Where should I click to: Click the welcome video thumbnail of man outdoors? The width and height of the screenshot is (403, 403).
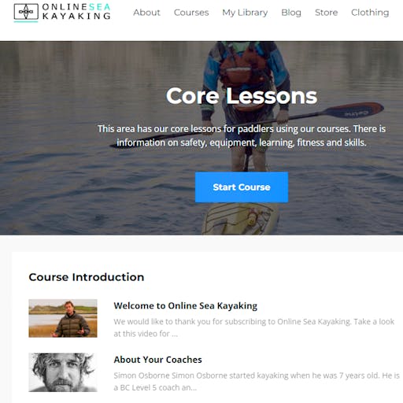click(x=63, y=318)
